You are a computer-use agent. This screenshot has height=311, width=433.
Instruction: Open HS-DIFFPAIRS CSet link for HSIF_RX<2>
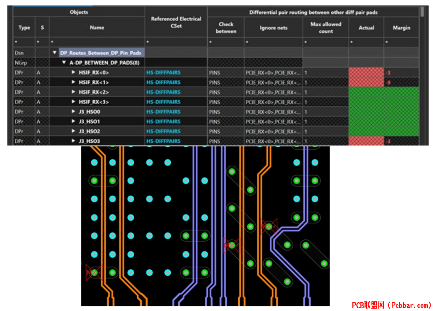(163, 92)
